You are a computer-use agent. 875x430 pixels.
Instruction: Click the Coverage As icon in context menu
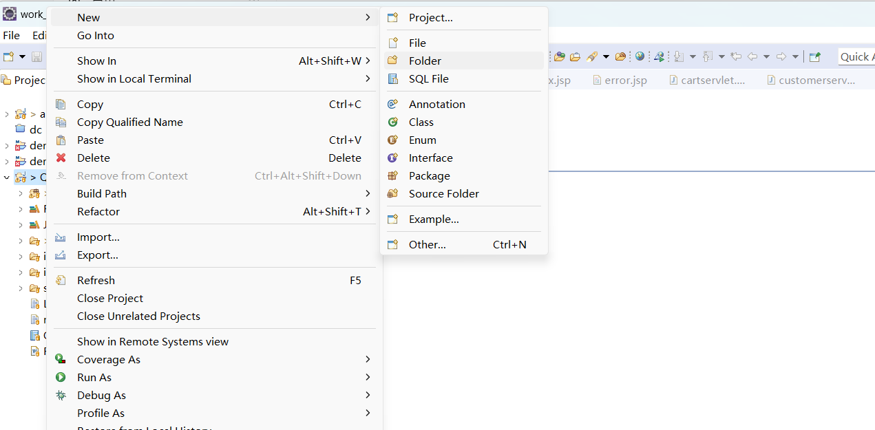[60, 359]
